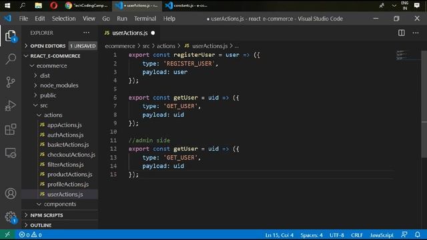Open Opera browser from the taskbar
Image resolution: width=427 pixels, height=240 pixels.
click(53, 5)
